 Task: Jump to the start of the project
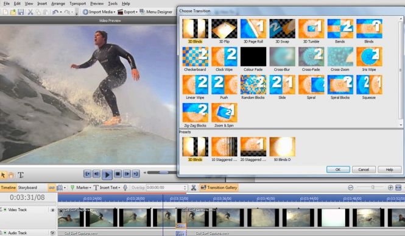tap(87, 174)
